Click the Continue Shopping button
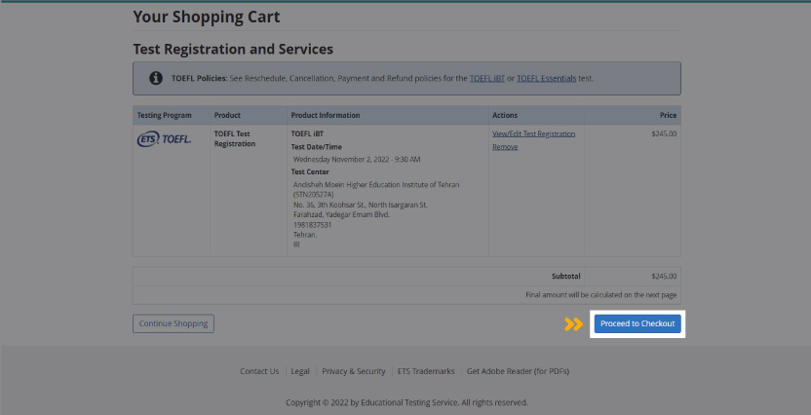The width and height of the screenshot is (811, 415). [x=174, y=323]
